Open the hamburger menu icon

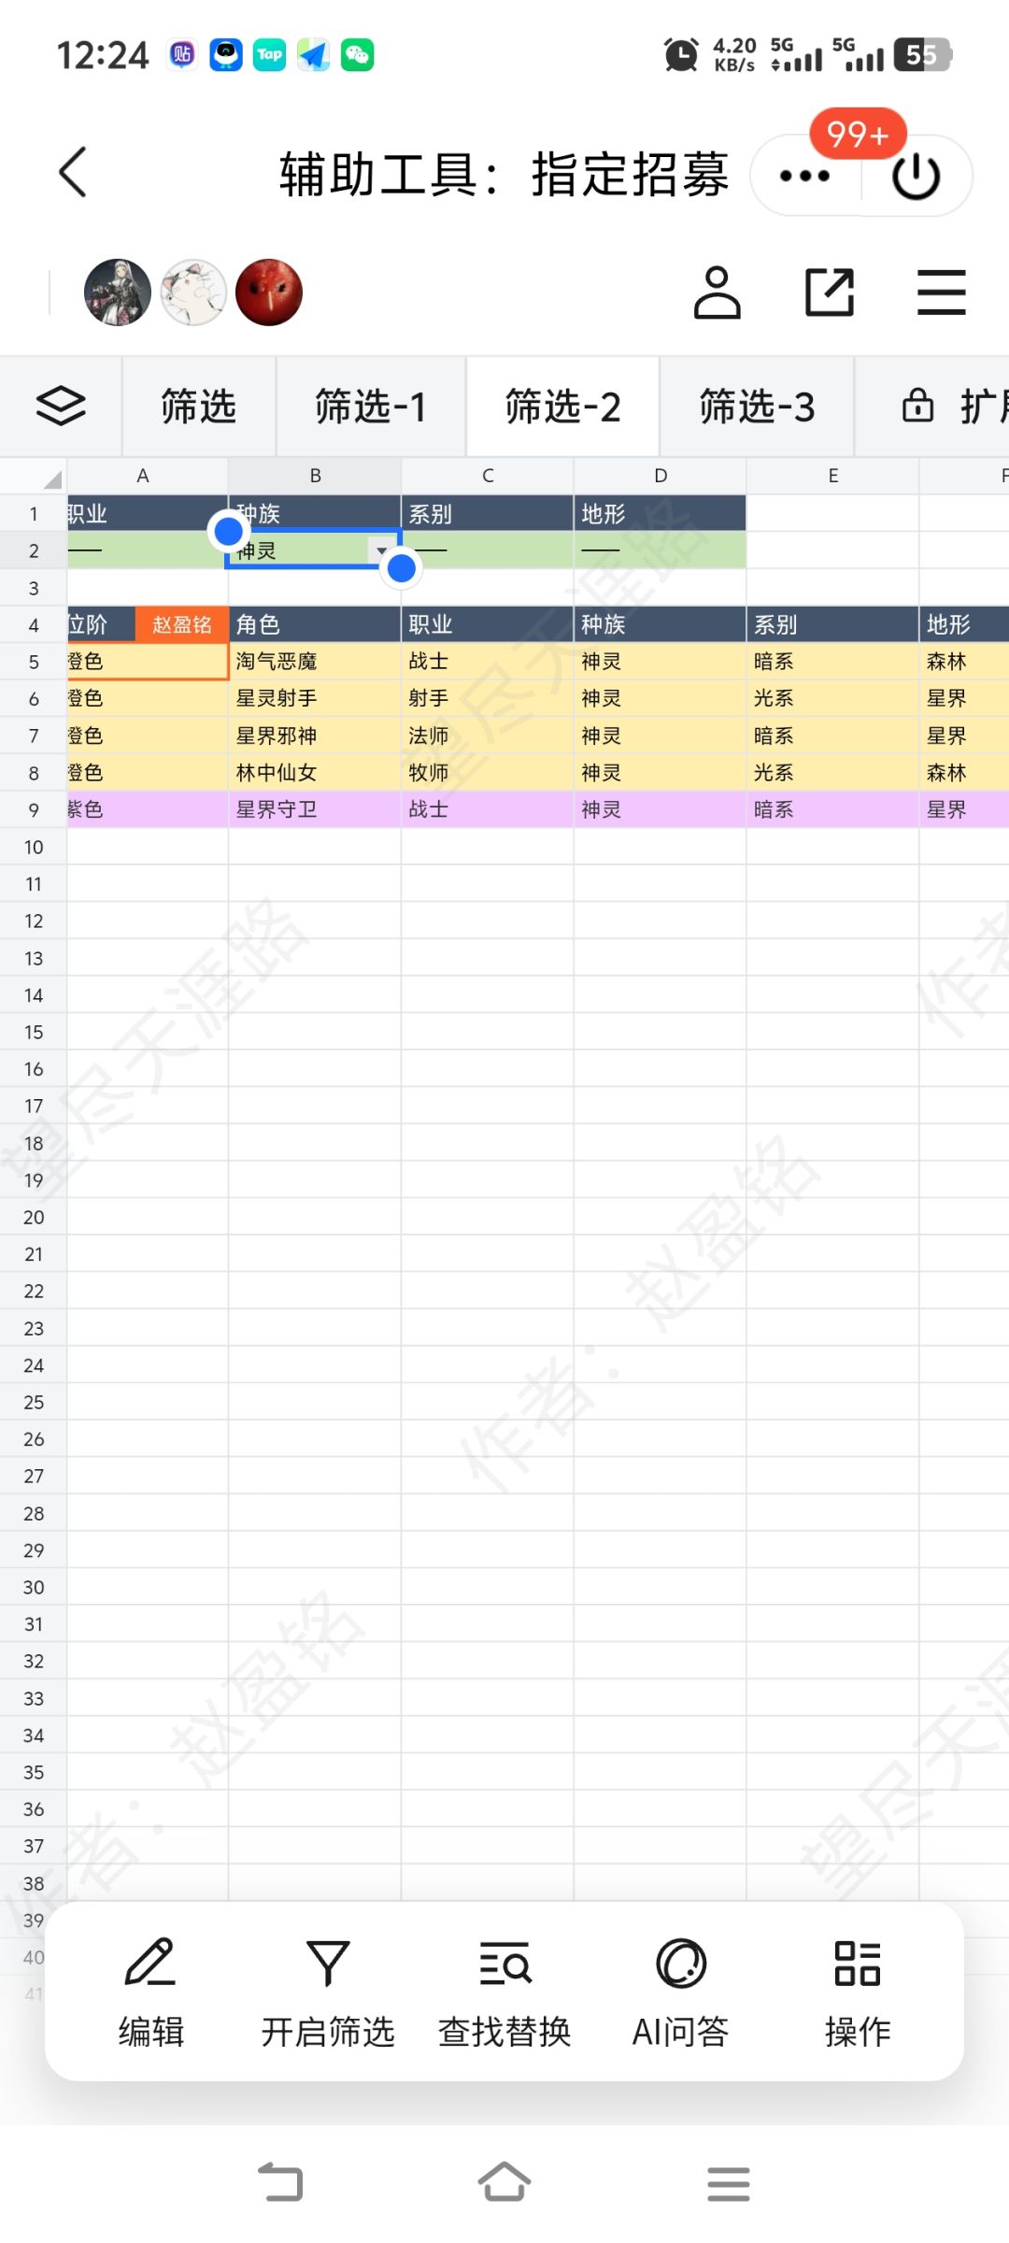click(941, 293)
